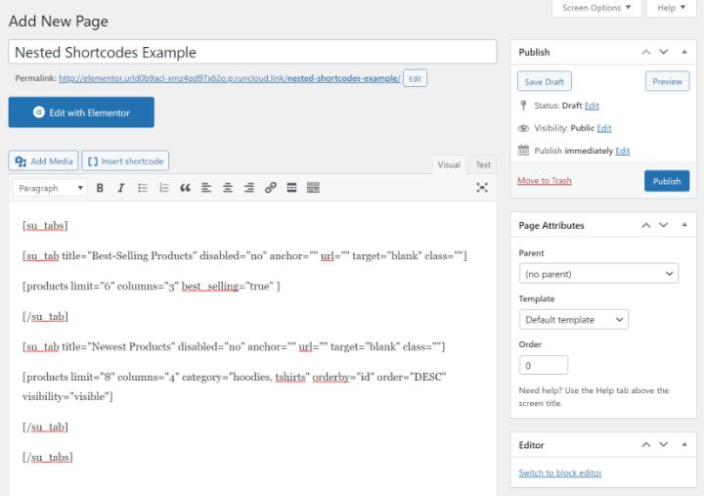The width and height of the screenshot is (704, 496).
Task: Click Edit with Elementor button
Action: 81,113
